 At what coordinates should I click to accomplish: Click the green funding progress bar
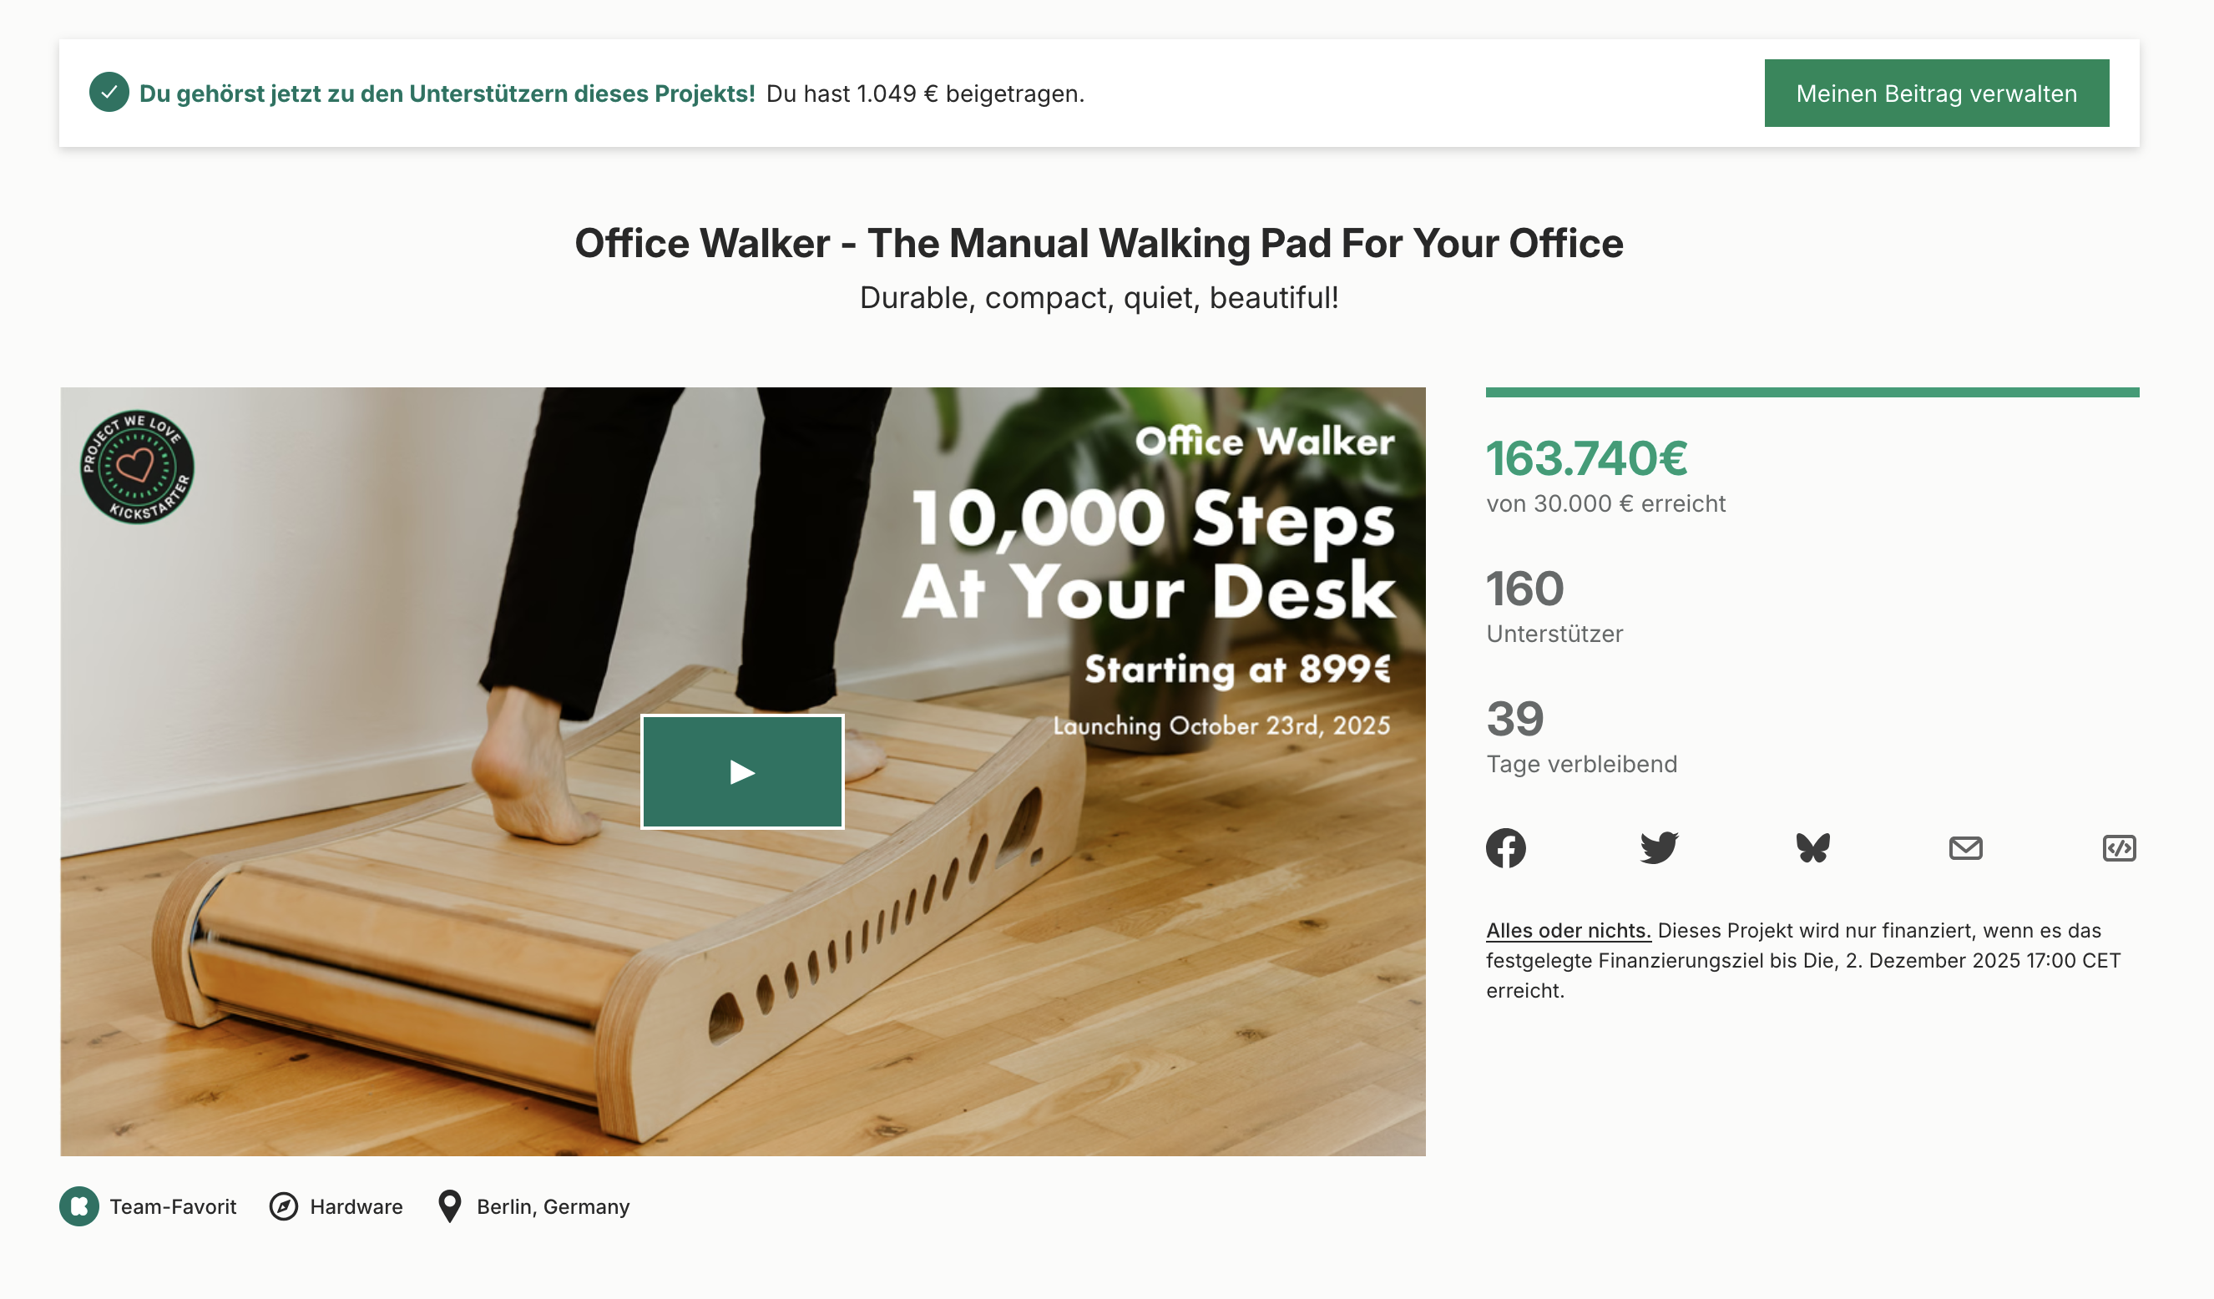click(x=1812, y=392)
